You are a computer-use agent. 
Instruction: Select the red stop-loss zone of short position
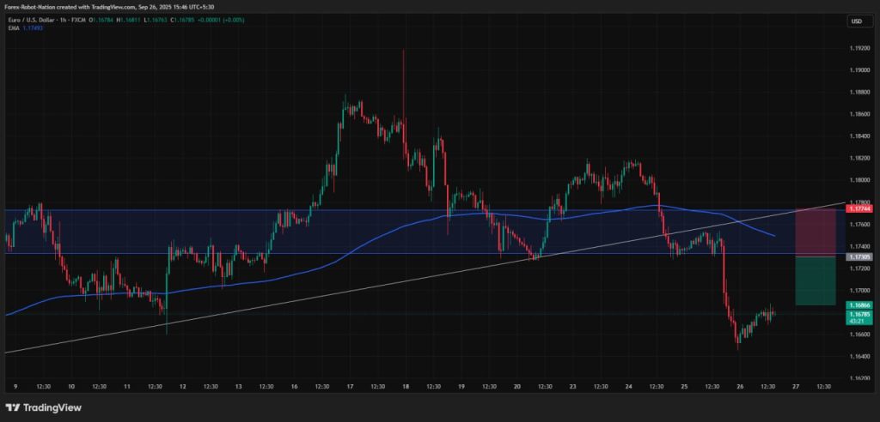click(x=816, y=232)
